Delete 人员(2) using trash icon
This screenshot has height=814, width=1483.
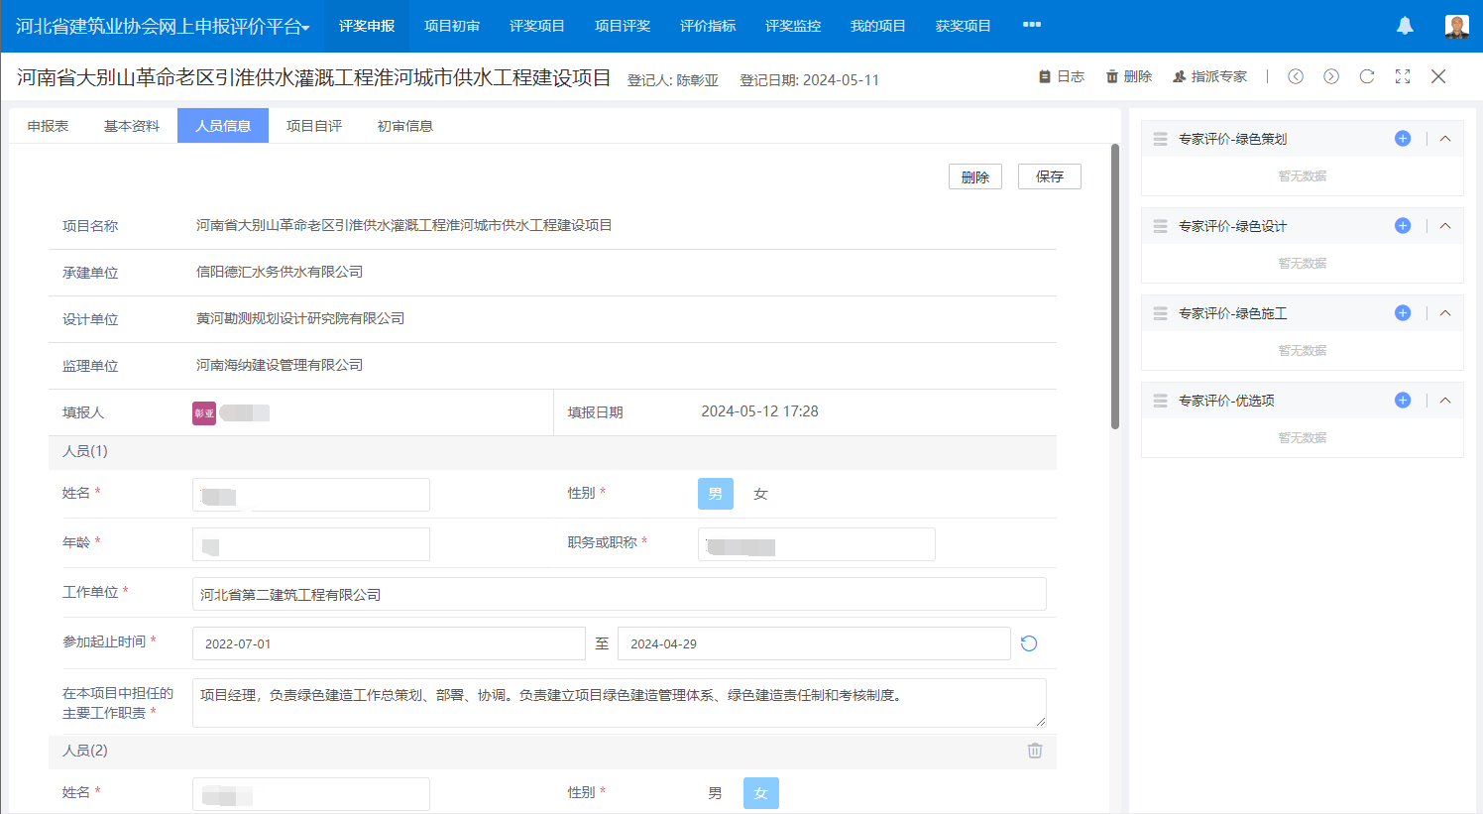[x=1035, y=751]
